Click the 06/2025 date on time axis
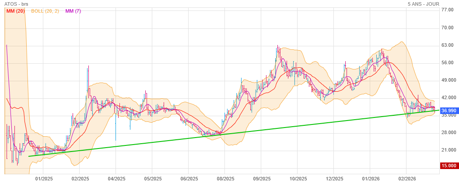459x183 pixels. tap(188, 178)
